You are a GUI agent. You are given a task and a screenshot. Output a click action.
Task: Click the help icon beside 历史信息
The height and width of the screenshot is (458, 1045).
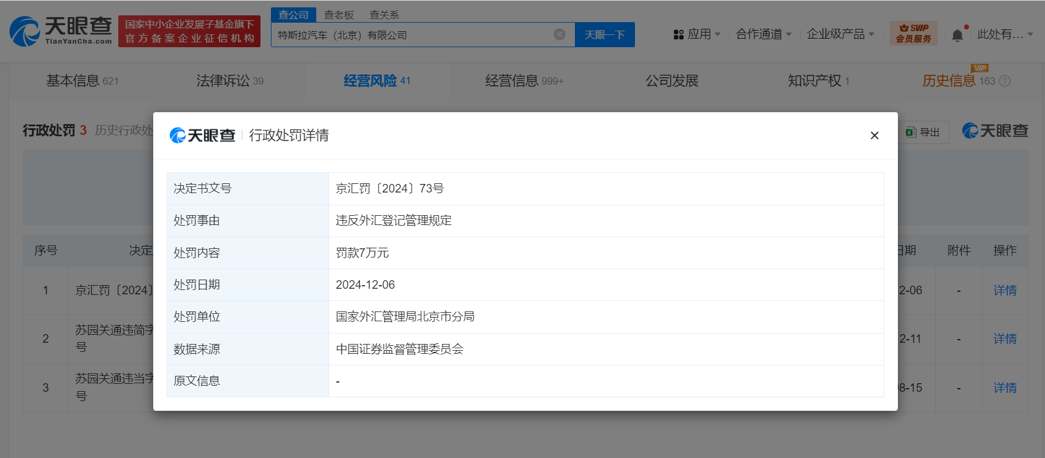point(1005,81)
